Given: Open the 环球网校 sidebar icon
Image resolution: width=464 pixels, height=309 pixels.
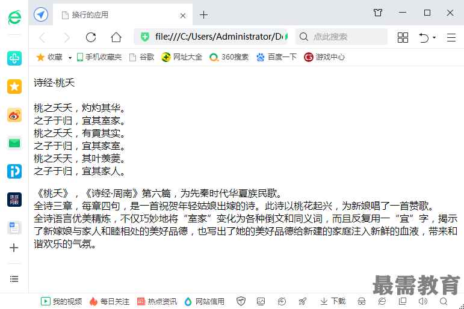Looking at the screenshot, I should point(14,200).
